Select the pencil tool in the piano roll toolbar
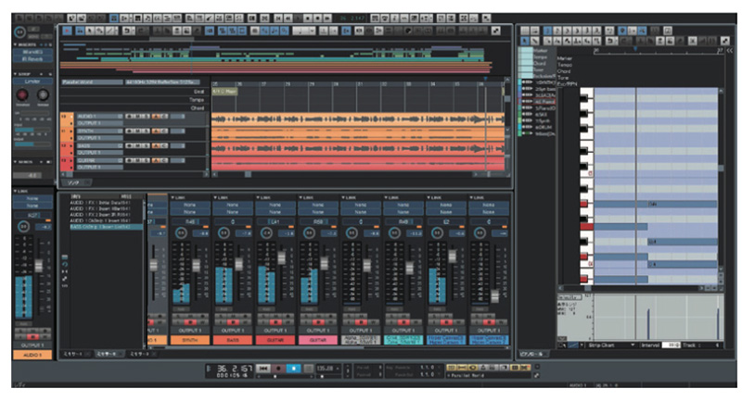Image resolution: width=742 pixels, height=401 pixels. (535, 41)
